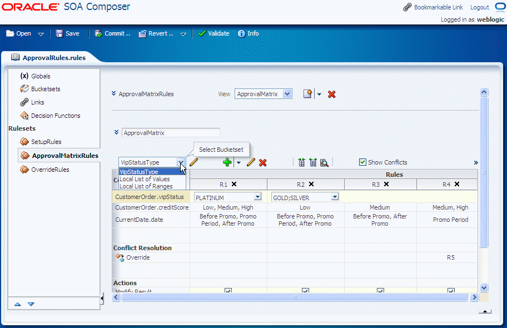Move ruleset down with the down arrow

click(x=31, y=304)
